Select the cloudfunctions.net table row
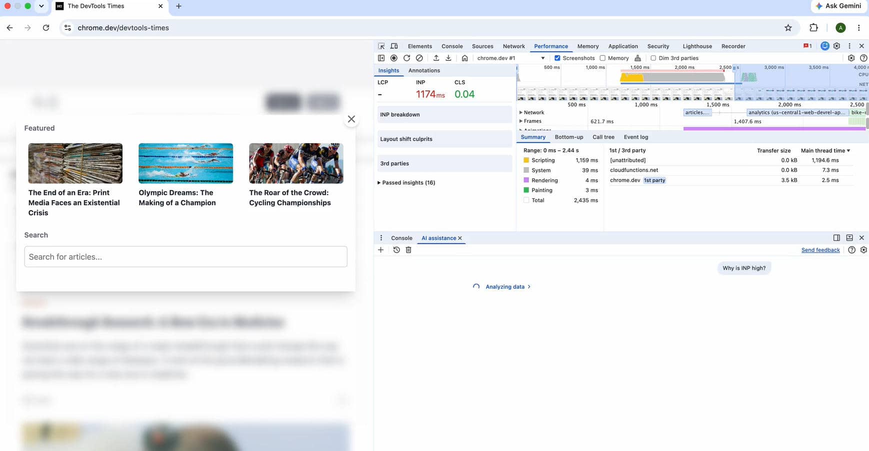Image resolution: width=869 pixels, height=451 pixels. pyautogui.click(x=730, y=170)
